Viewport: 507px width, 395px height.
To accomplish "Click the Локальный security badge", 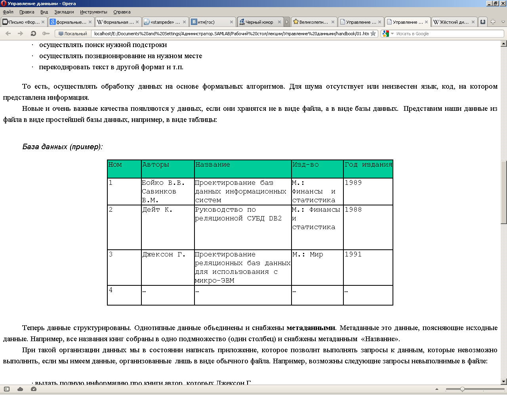I will (x=73, y=34).
